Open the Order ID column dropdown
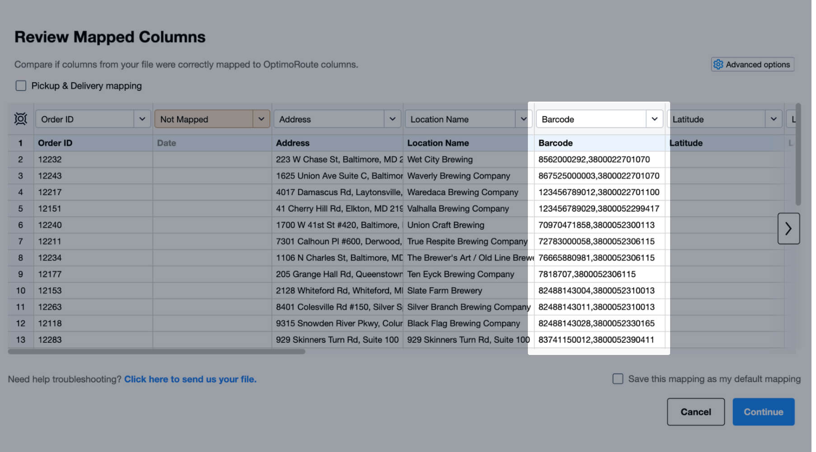This screenshot has height=452, width=816. tap(142, 119)
